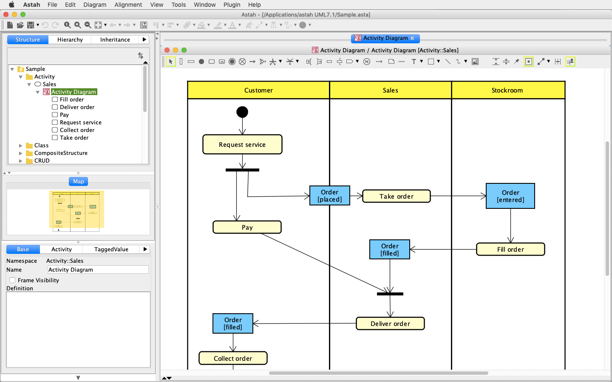Screen dimensions: 612x382
Task: Select Request service in structure tree
Action: 81,123
